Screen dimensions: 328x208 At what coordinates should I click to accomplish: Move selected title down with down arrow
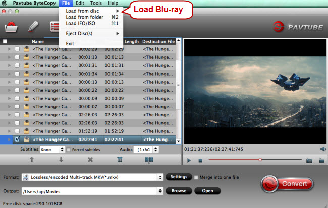tap(61, 160)
